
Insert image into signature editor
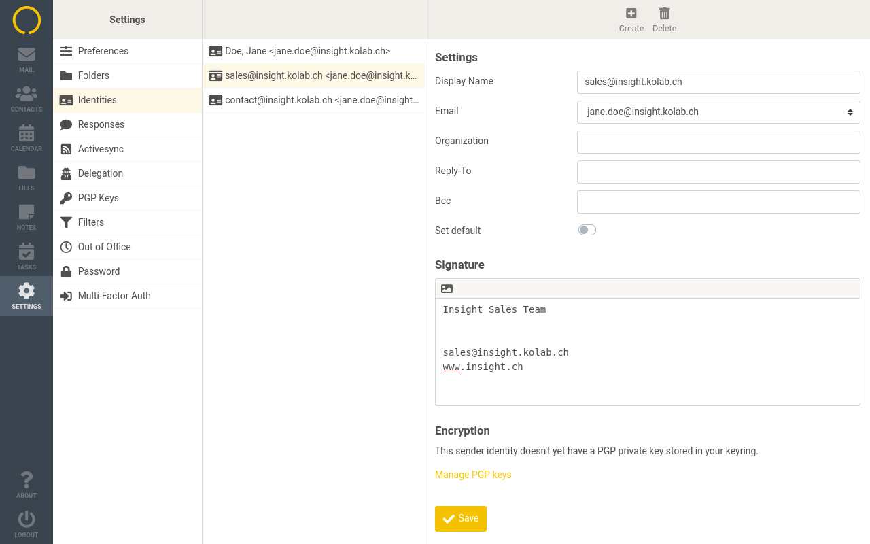coord(447,288)
